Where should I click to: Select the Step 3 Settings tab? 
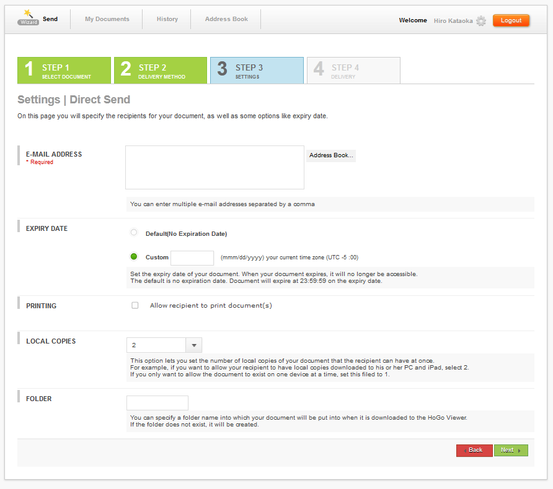click(x=257, y=71)
